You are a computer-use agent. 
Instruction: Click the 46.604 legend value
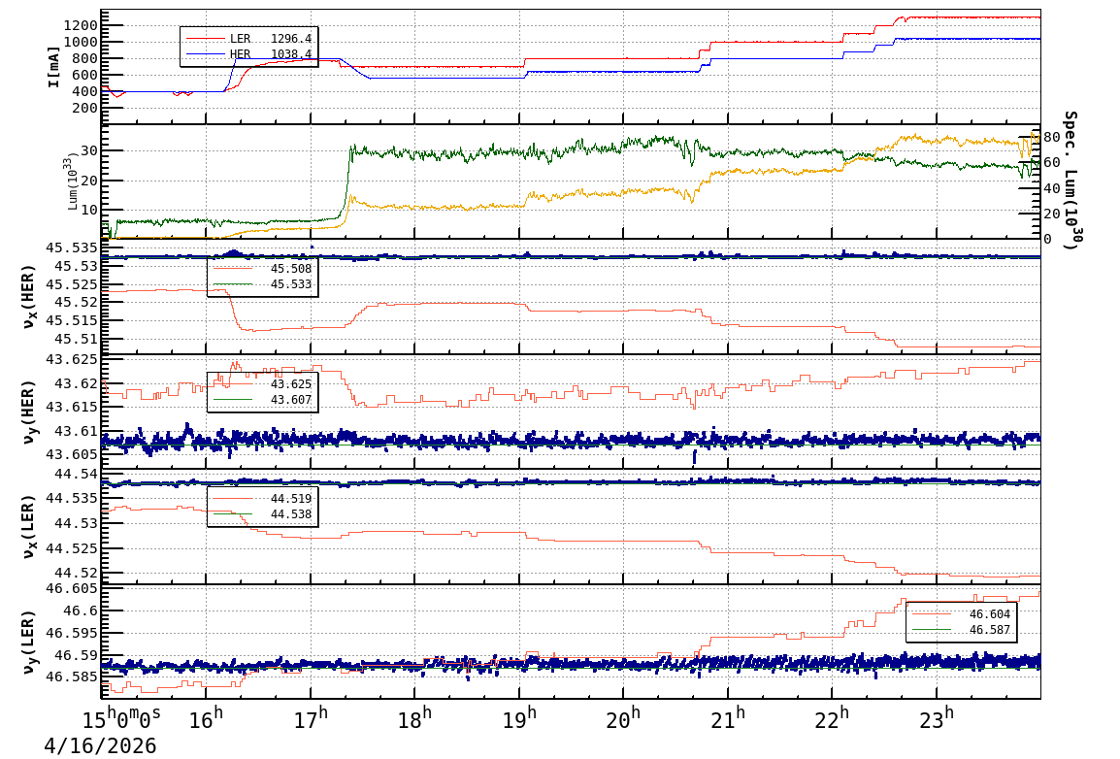pyautogui.click(x=990, y=614)
